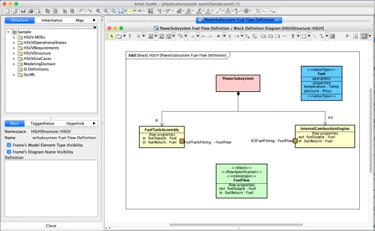Choose the Select arrow tool in diagram toolbar
This screenshot has height=231, width=375.
(112, 36)
